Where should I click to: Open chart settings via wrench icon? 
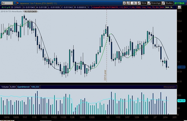(x=128, y=3)
